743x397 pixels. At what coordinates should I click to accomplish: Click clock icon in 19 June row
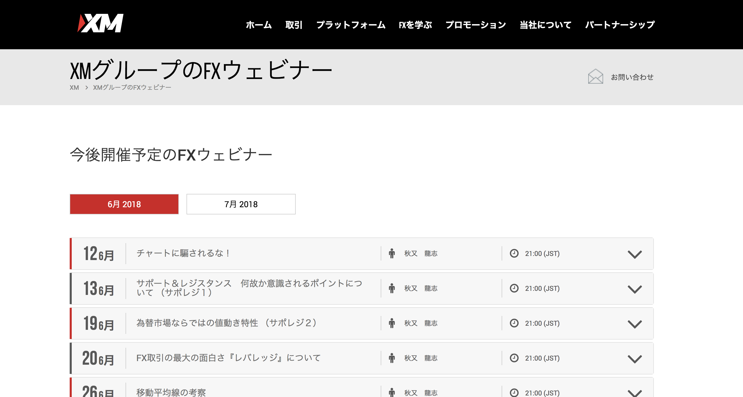point(514,323)
